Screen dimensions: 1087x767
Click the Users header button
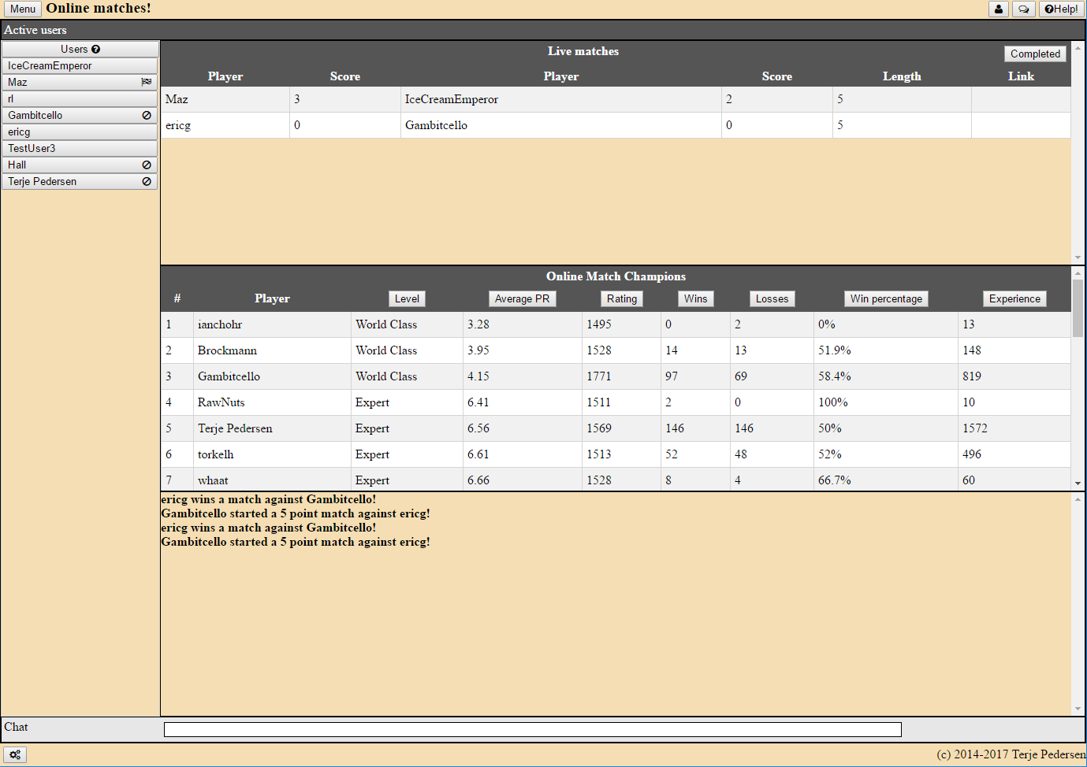[x=80, y=49]
